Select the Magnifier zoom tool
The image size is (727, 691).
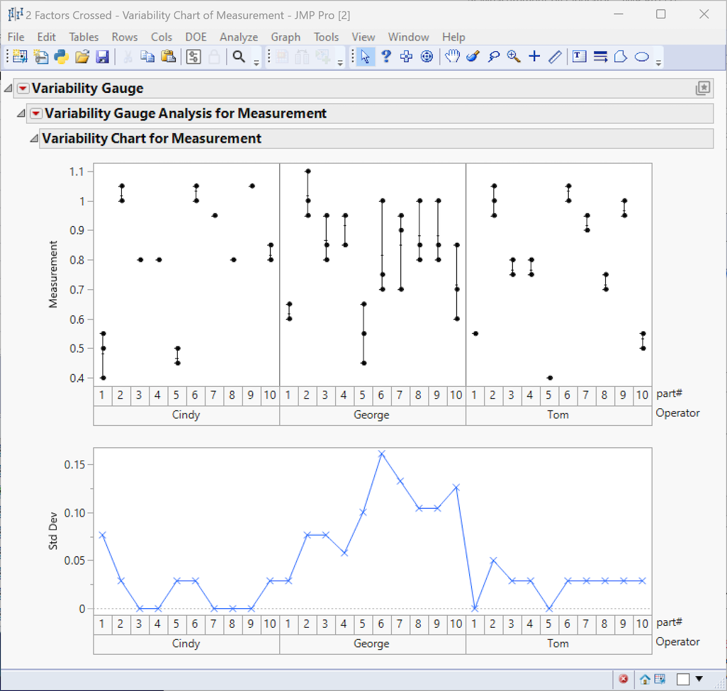click(514, 57)
